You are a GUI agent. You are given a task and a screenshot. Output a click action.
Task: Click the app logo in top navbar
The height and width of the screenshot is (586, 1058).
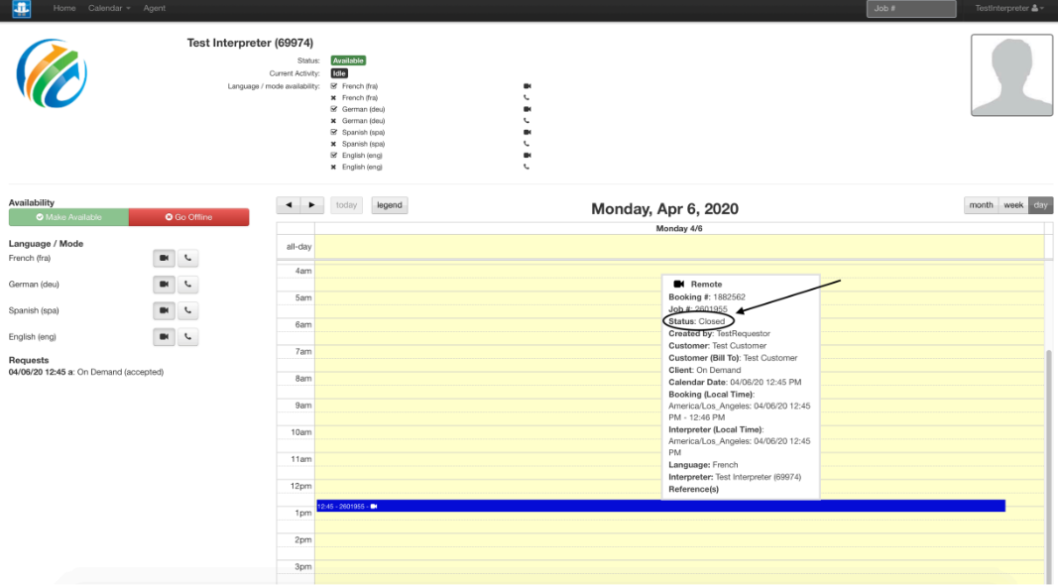tap(21, 9)
